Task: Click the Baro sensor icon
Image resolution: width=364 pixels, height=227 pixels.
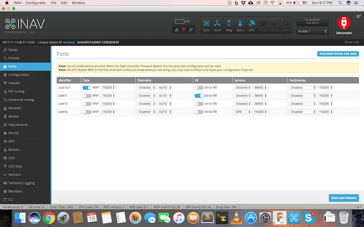Action: click(240, 25)
